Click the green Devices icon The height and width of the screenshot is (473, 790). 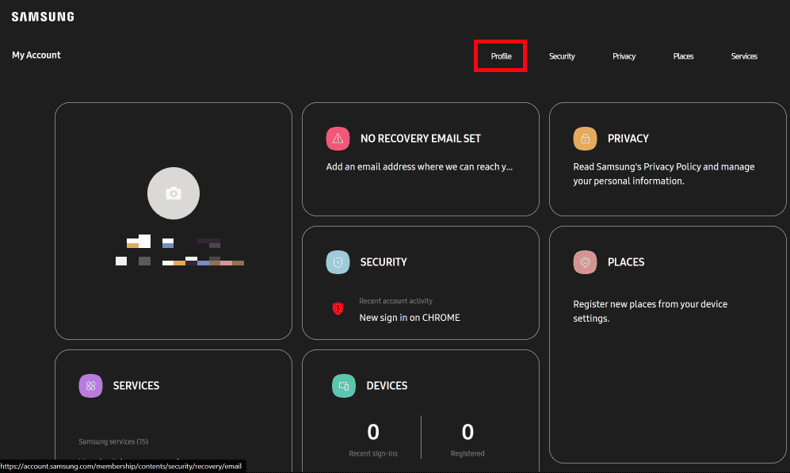pyautogui.click(x=344, y=386)
